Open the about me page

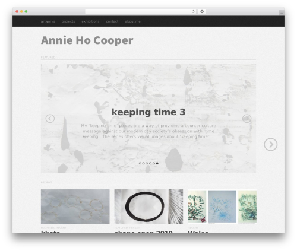tap(132, 21)
